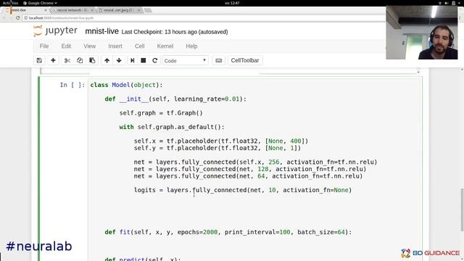Click the 'self.x = tf.placeholder' line

(x=220, y=141)
